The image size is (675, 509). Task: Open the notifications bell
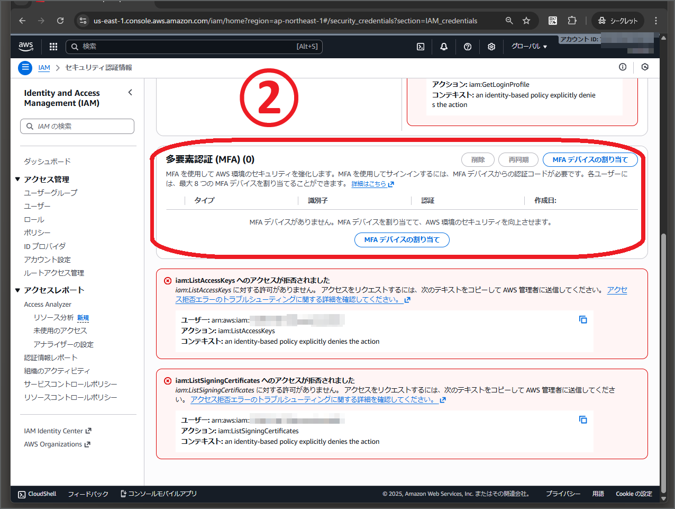pos(444,46)
